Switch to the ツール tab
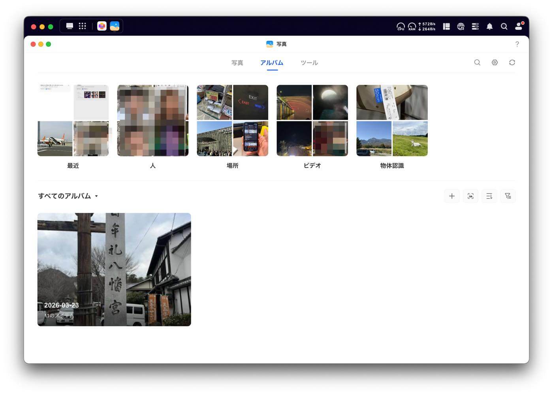Viewport: 553px width, 395px height. click(x=309, y=63)
